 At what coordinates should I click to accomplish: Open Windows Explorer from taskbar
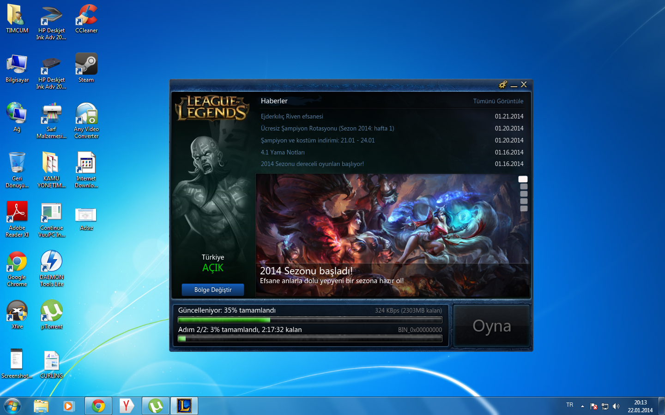41,406
